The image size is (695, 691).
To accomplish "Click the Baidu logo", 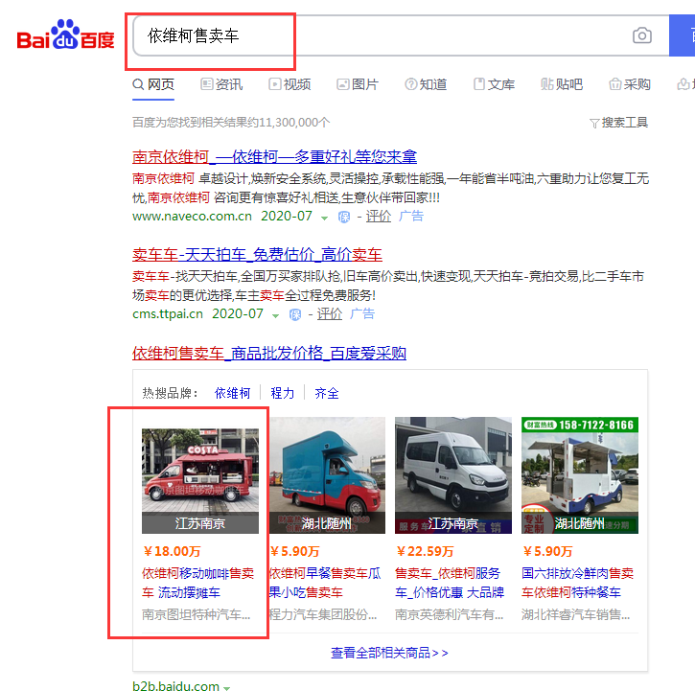I will click(x=65, y=35).
